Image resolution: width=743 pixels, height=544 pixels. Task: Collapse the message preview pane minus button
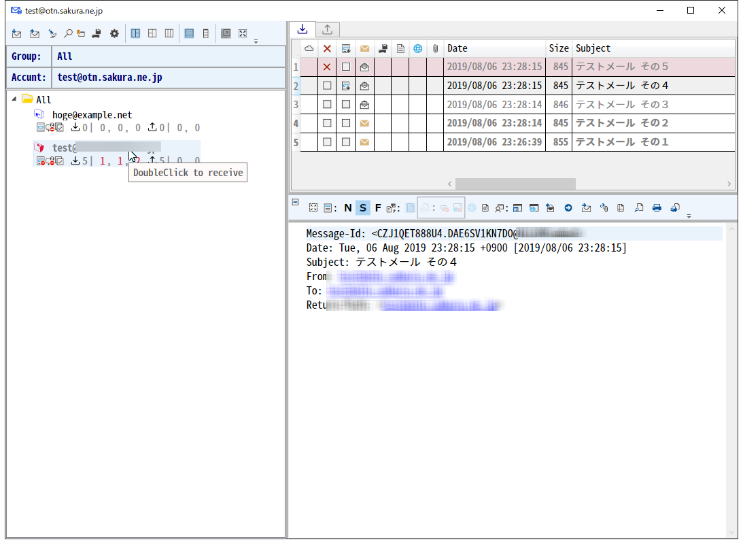click(x=295, y=202)
